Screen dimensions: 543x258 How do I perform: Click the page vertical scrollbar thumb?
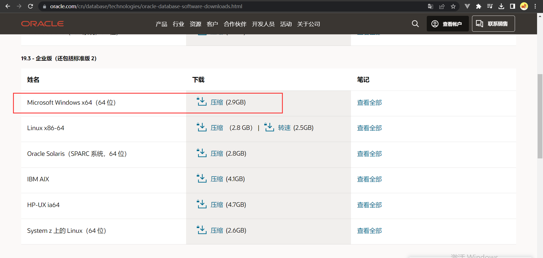540,116
